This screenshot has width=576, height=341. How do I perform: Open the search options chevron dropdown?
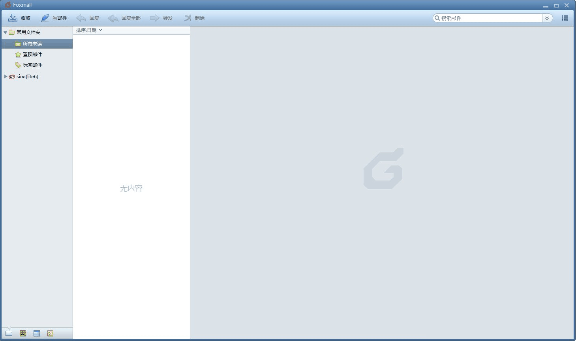[x=547, y=18]
